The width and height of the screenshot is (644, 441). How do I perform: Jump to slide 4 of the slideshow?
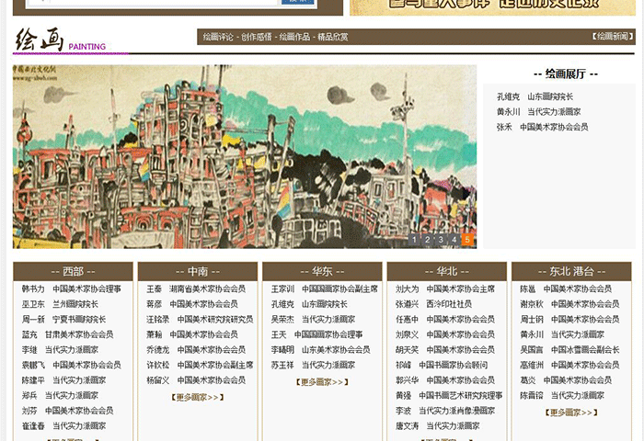454,240
